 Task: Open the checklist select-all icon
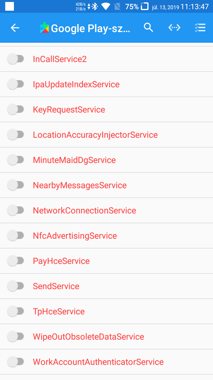tap(200, 28)
